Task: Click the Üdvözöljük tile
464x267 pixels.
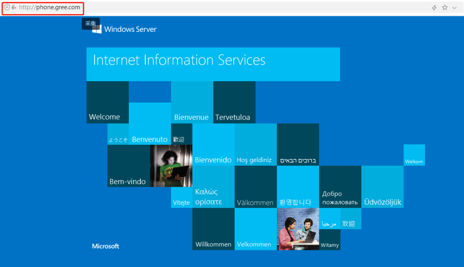Action: pos(382,187)
